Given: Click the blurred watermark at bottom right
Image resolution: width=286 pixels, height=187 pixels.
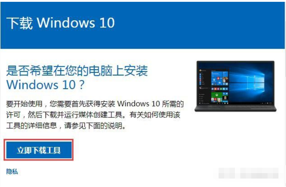Looking at the screenshot, I should 249,173.
